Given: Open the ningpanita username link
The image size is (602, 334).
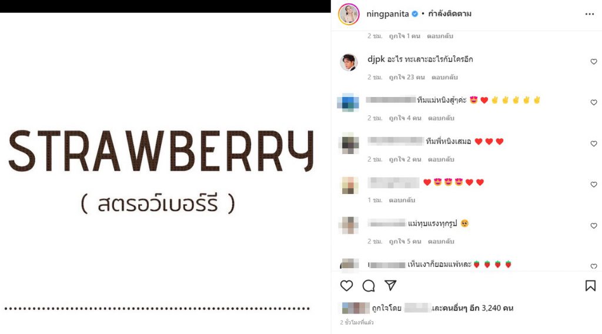Looking at the screenshot, I should point(387,14).
